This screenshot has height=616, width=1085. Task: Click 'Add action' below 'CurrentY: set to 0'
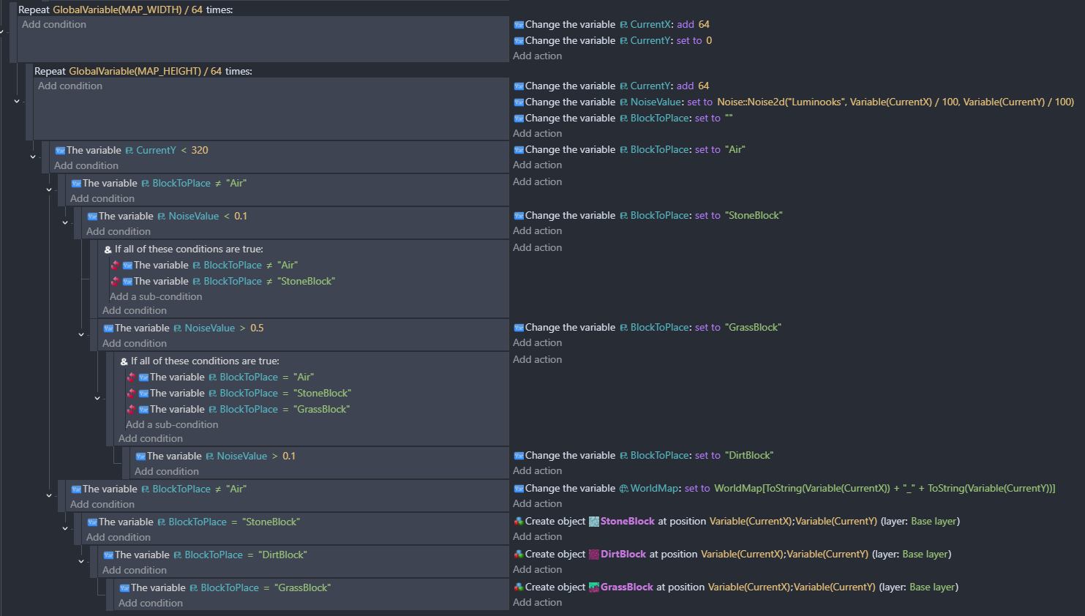click(x=537, y=56)
